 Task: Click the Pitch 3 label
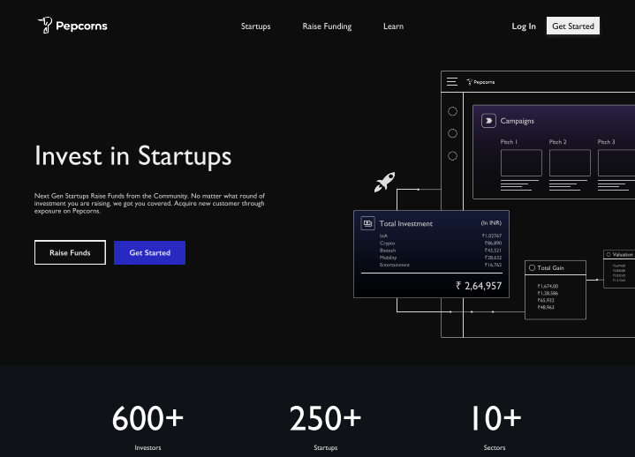pos(606,142)
